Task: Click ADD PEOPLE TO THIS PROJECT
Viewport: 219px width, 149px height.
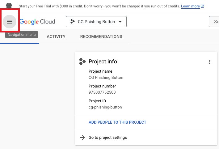Action: 117,122
